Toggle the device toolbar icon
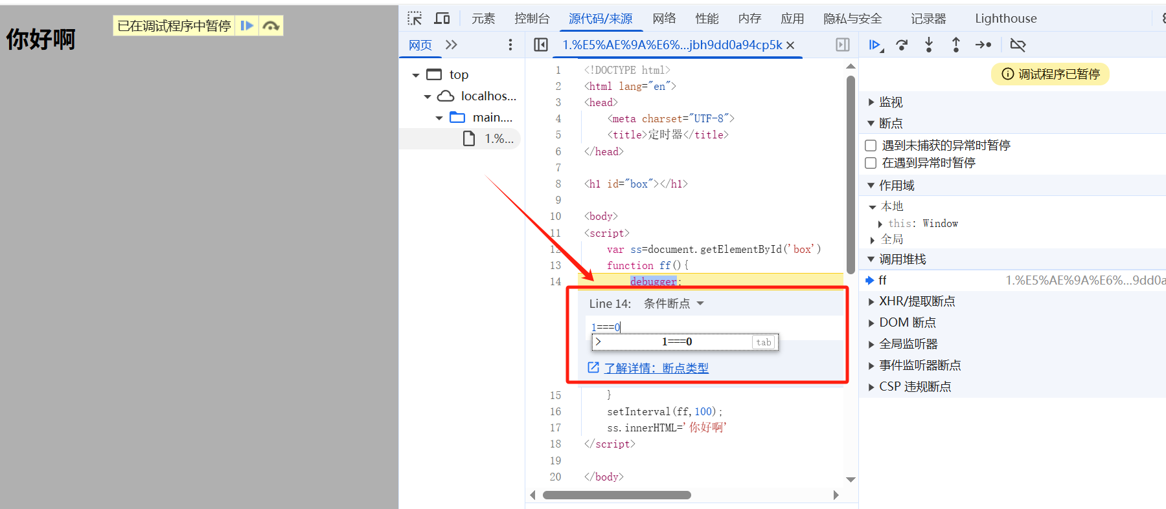1166x509 pixels. [x=442, y=18]
